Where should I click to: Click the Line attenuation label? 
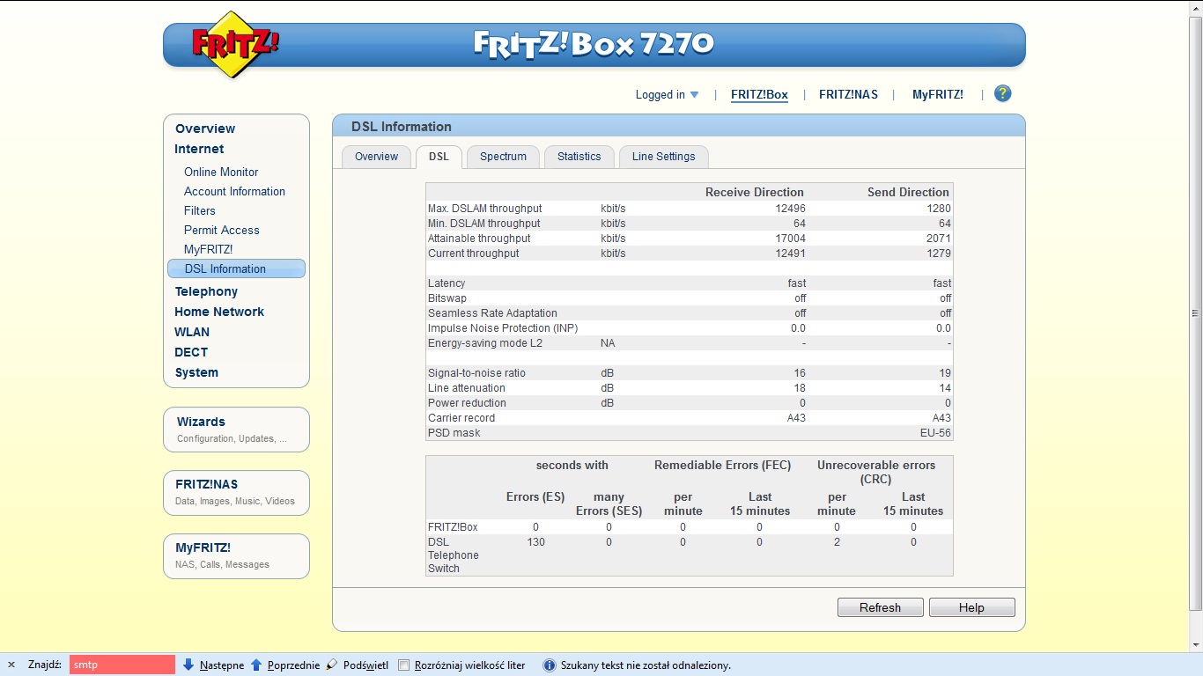point(467,388)
